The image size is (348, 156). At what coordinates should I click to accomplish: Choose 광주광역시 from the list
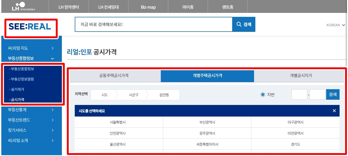pos(207,133)
